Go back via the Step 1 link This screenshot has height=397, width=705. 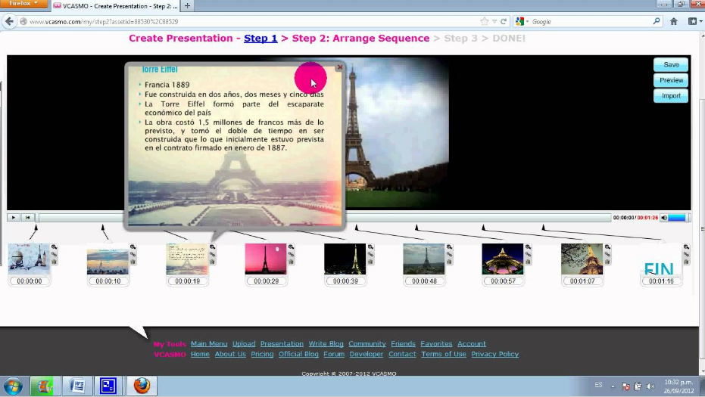point(260,39)
